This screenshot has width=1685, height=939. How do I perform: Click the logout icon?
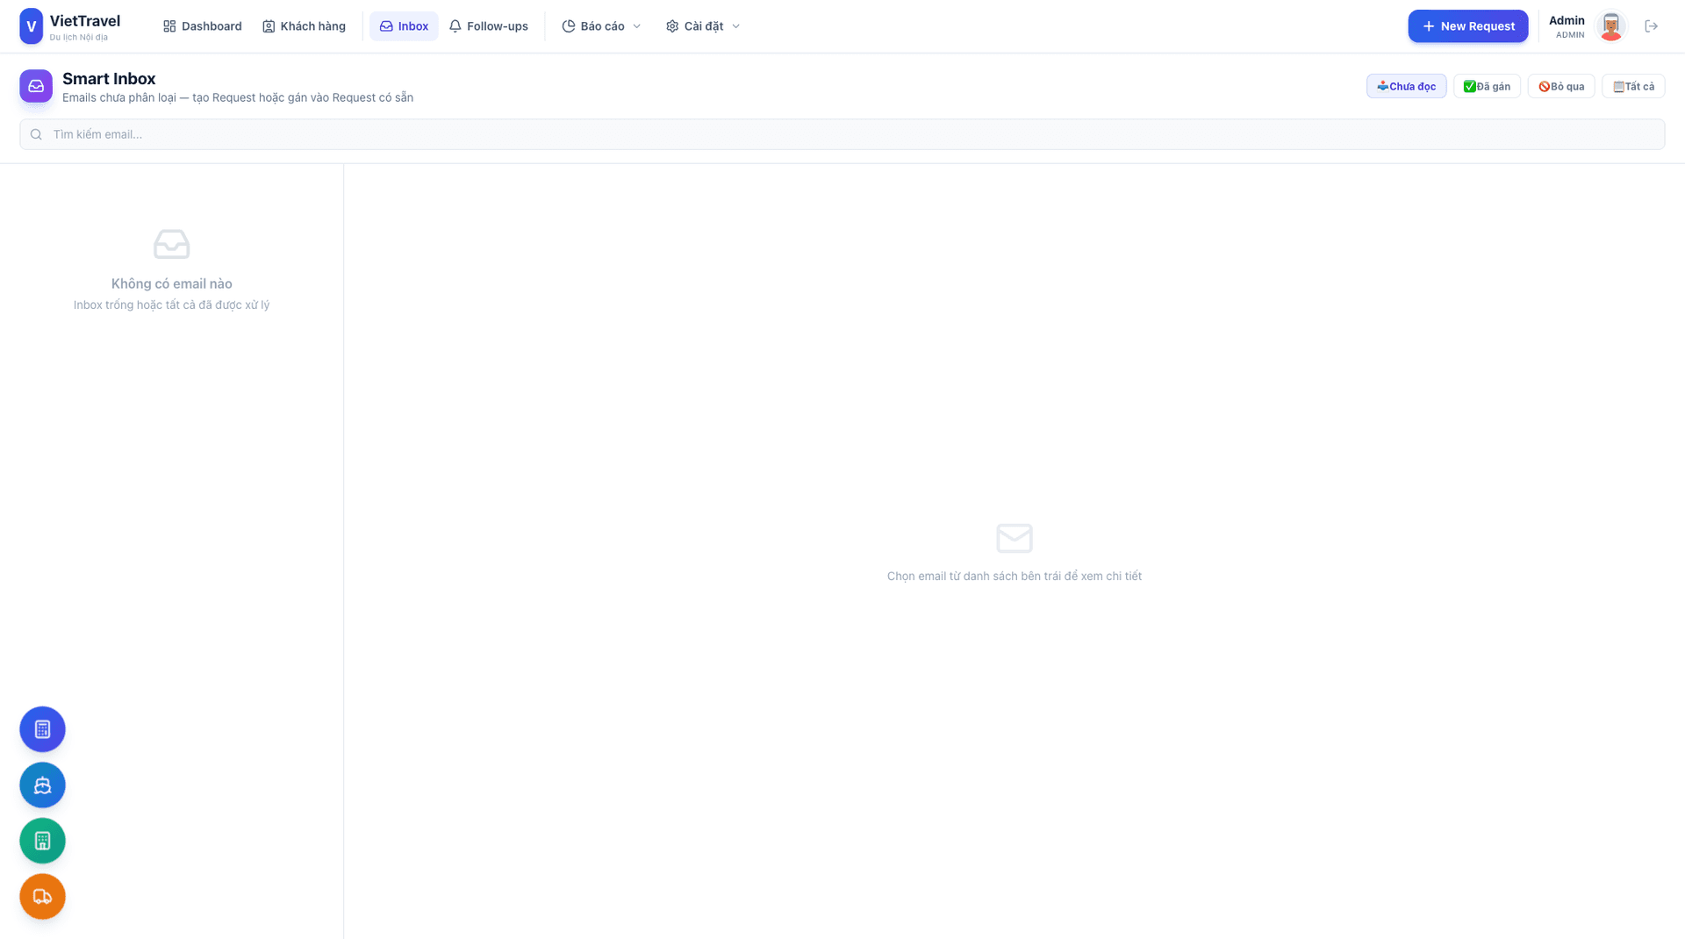(1652, 26)
